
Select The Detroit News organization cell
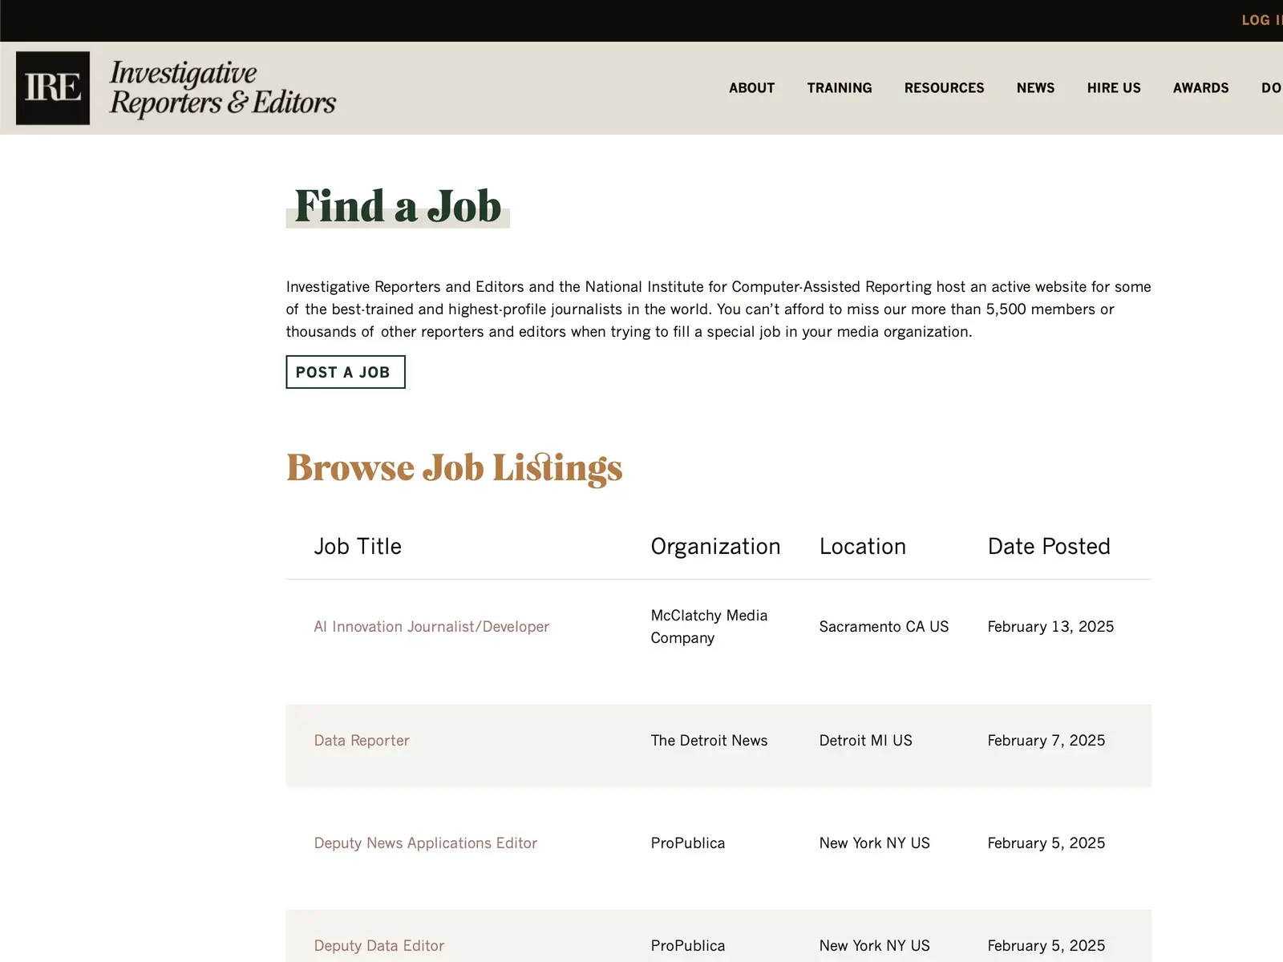(x=709, y=741)
